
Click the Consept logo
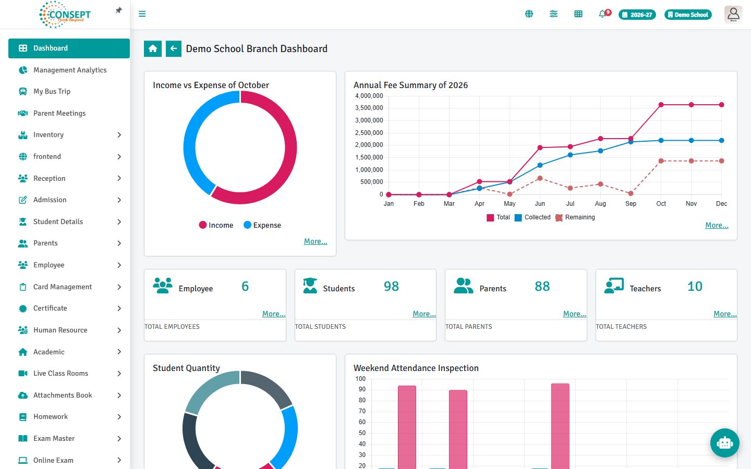pyautogui.click(x=66, y=14)
